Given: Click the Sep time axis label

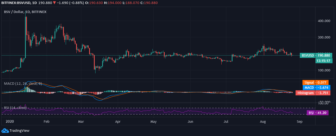Looking at the screenshot, I should coord(299,122).
